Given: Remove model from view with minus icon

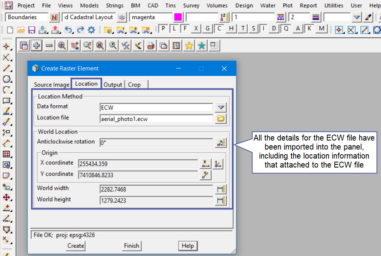Looking at the screenshot, I should click(x=49, y=45).
